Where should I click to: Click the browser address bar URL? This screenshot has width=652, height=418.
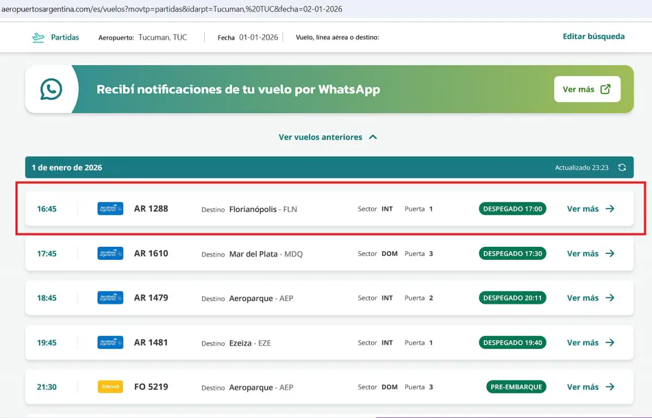pyautogui.click(x=172, y=9)
